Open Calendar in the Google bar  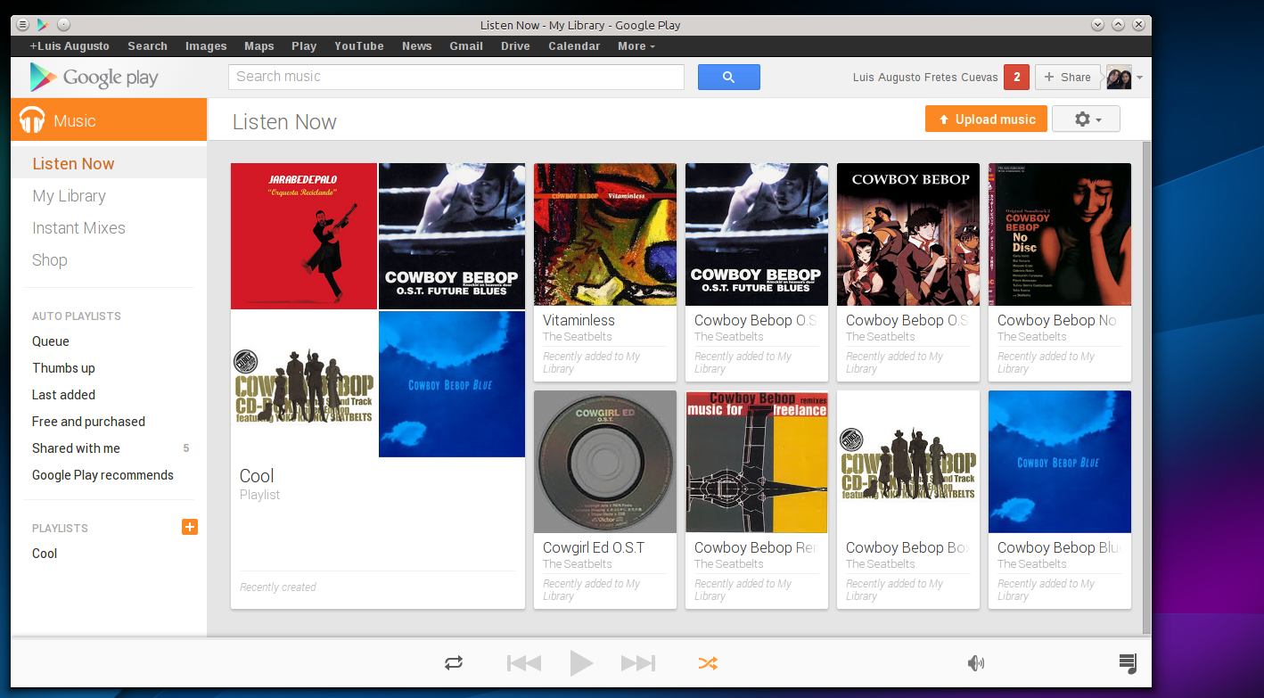574,46
